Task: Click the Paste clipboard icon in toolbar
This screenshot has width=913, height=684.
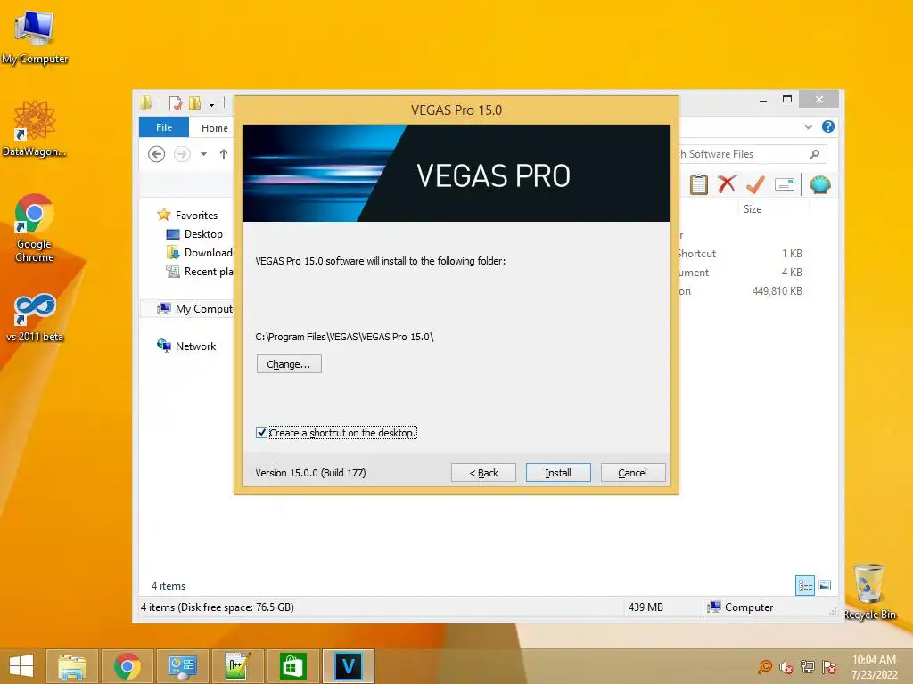Action: pyautogui.click(x=699, y=185)
